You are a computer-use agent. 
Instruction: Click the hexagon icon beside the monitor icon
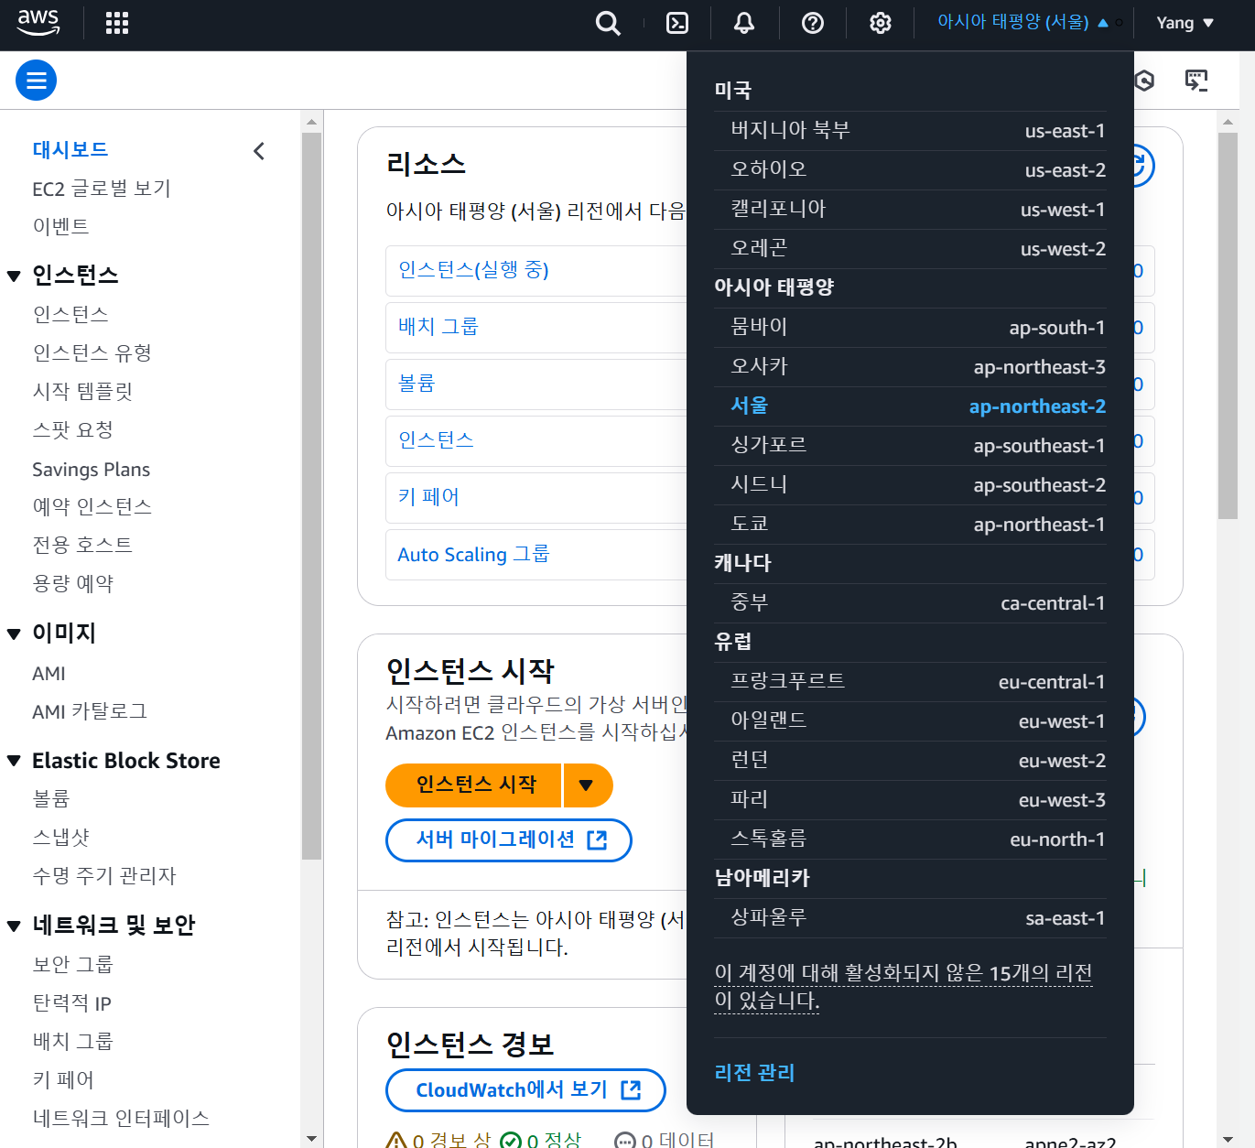click(x=1144, y=81)
